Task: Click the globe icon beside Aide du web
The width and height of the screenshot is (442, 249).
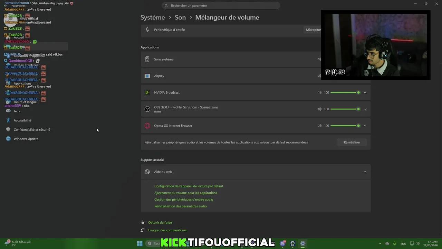Action: pyautogui.click(x=147, y=172)
